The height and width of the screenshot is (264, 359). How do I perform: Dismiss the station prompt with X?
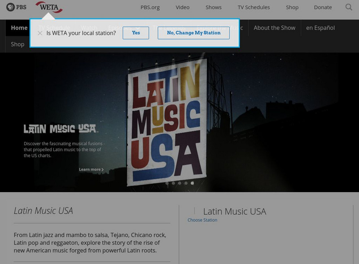pyautogui.click(x=40, y=33)
